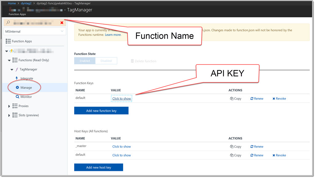The height and width of the screenshot is (178, 315).
Task: Click renew icon for default host key
Action: (252, 155)
